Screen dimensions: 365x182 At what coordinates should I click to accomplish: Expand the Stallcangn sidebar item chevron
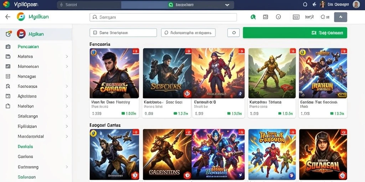67,116
